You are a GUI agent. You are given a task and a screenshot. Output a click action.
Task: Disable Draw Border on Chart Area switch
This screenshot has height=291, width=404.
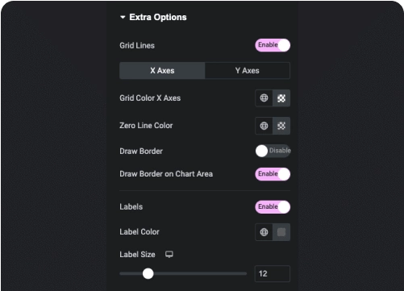pos(273,174)
